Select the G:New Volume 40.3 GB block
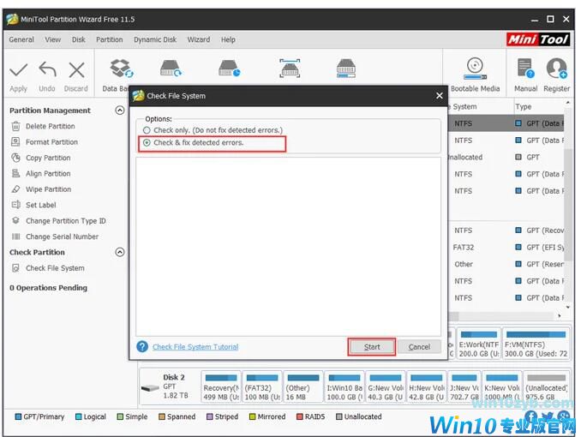The height and width of the screenshot is (437, 581). 386,387
